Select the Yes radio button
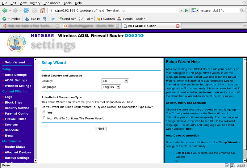 click(x=44, y=112)
